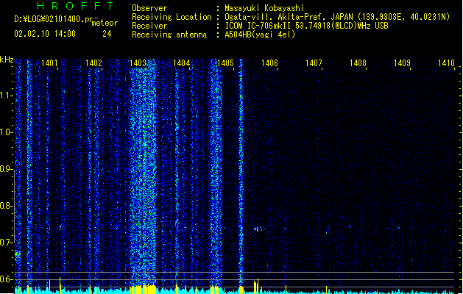Click the meteor echo spot near 1401
463x294 pixels.
click(x=60, y=228)
